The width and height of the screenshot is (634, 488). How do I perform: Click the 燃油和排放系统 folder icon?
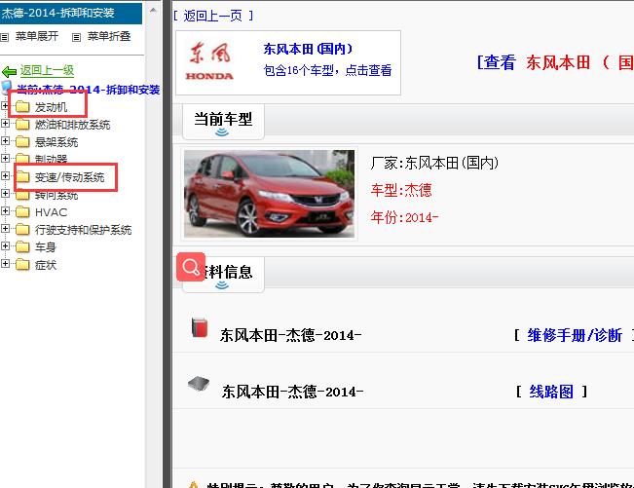coord(22,125)
